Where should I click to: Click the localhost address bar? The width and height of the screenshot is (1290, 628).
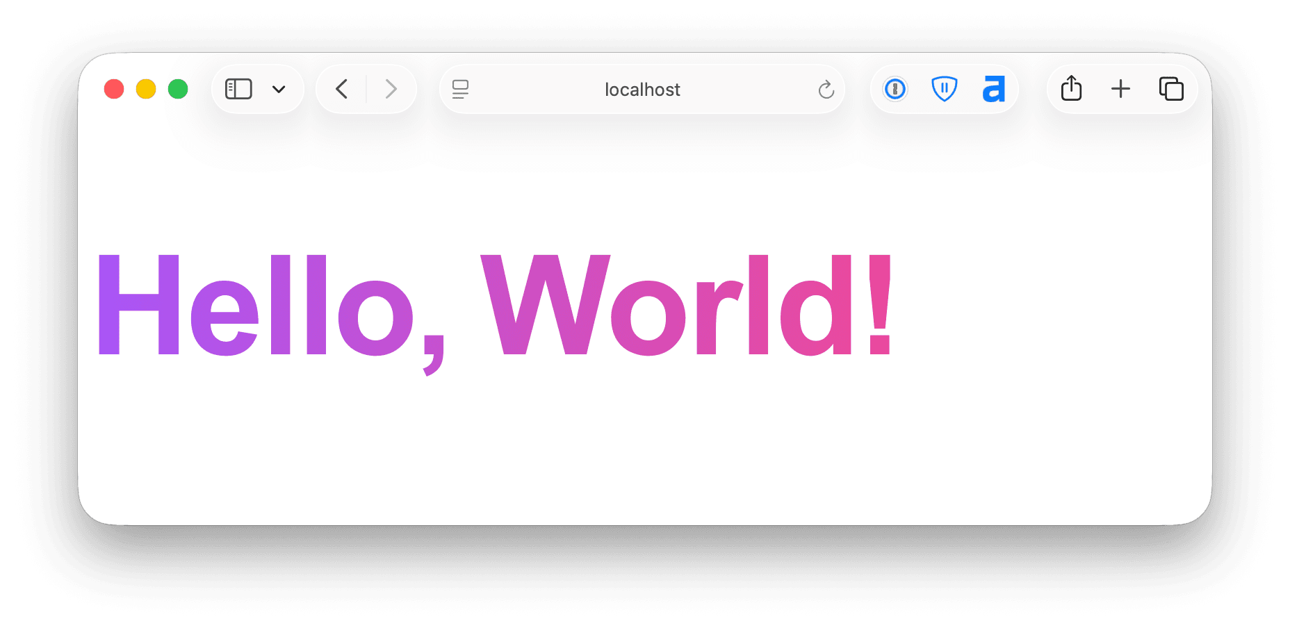coord(642,89)
